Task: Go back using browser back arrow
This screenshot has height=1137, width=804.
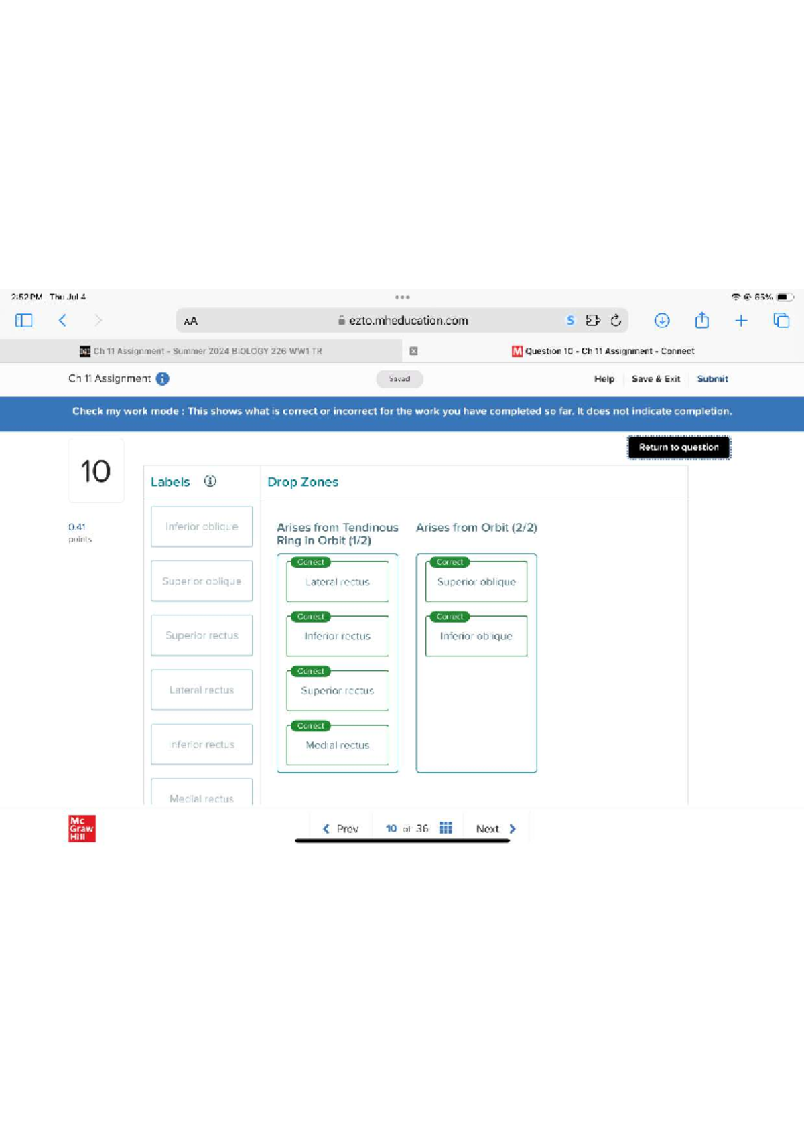Action: click(62, 321)
